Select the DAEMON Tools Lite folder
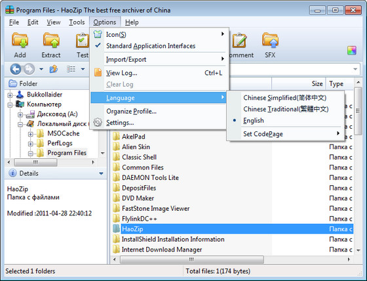 coord(232,177)
